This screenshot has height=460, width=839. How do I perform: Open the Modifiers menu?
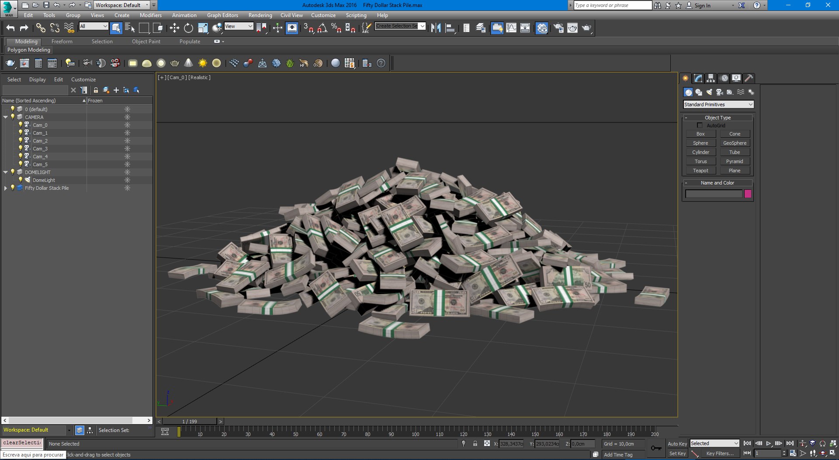tap(151, 15)
